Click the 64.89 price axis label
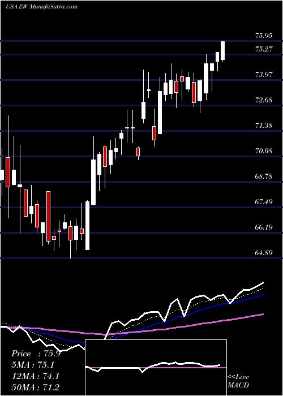 264,252
